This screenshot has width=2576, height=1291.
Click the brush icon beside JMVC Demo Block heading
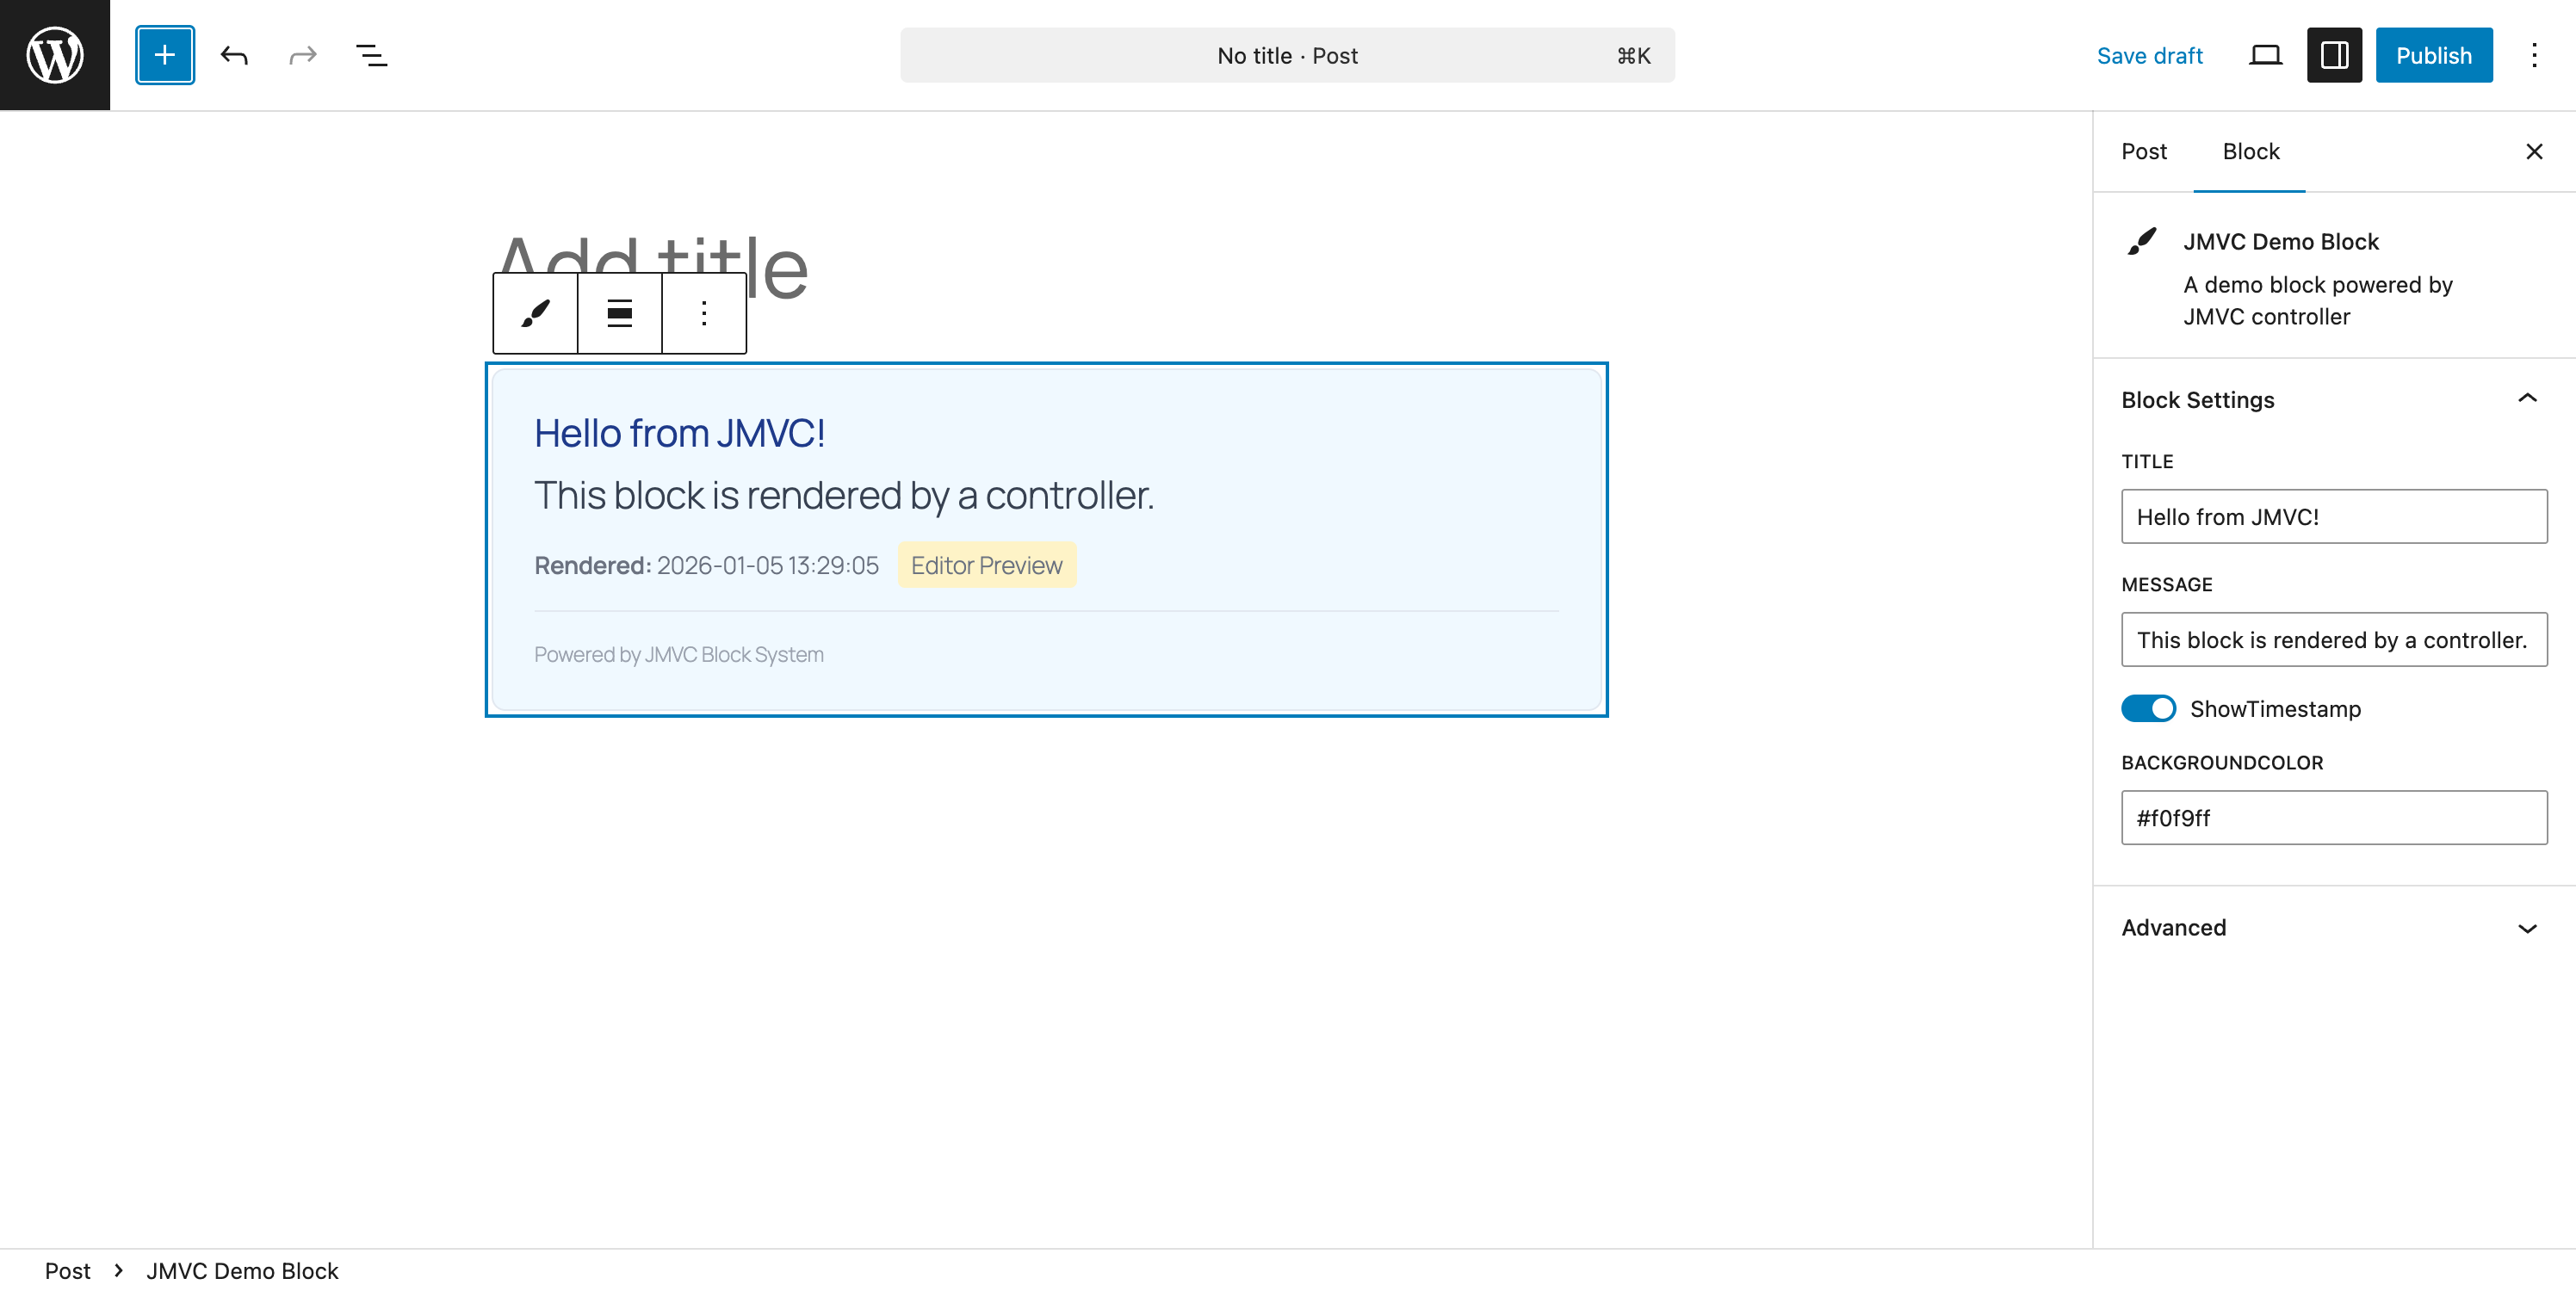click(x=2142, y=241)
